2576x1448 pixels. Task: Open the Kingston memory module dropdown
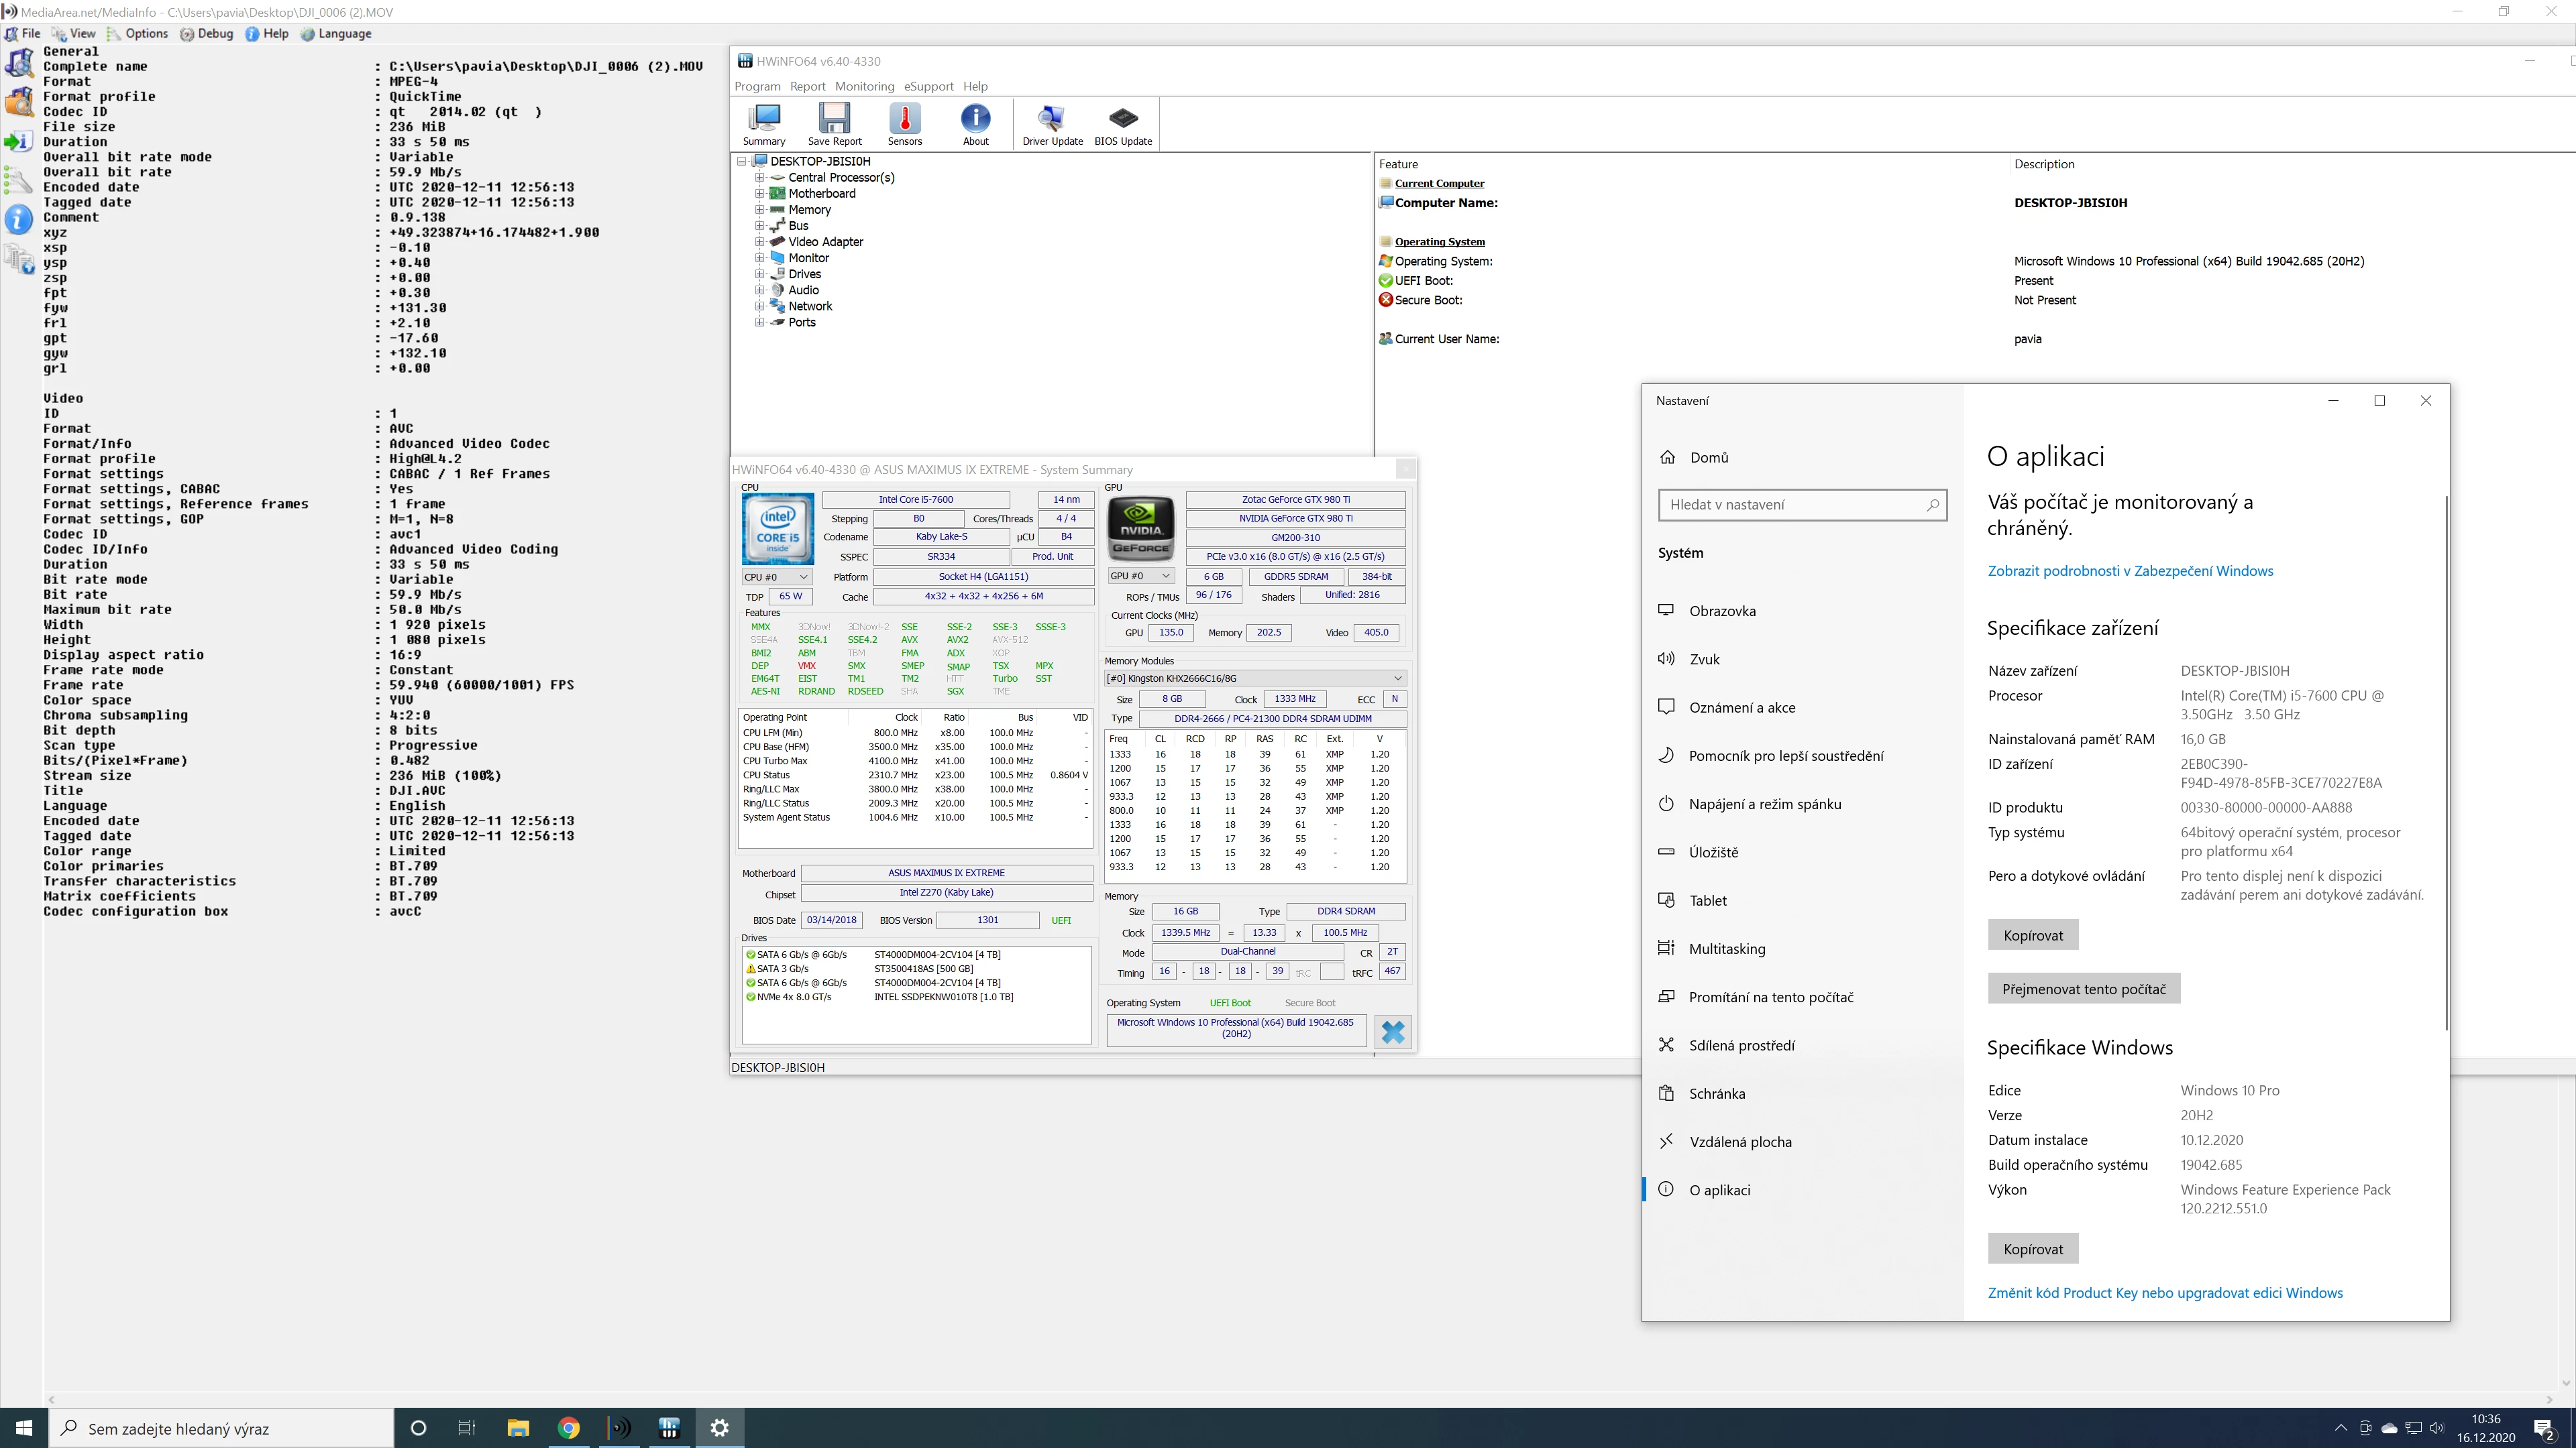pos(1254,678)
